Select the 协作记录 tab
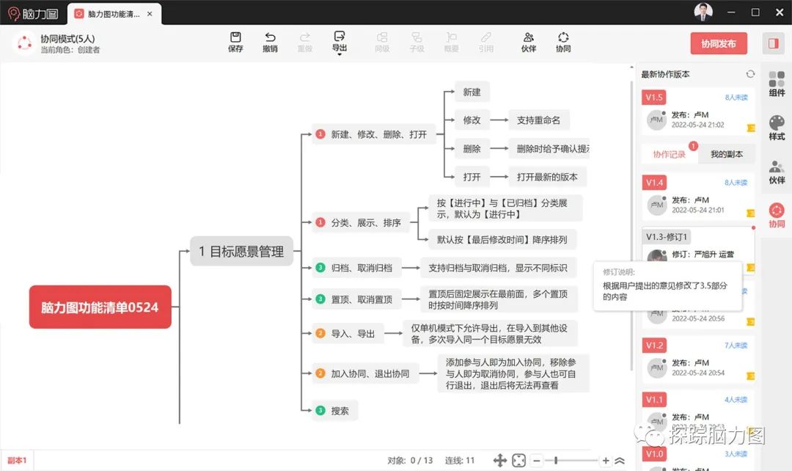 669,153
